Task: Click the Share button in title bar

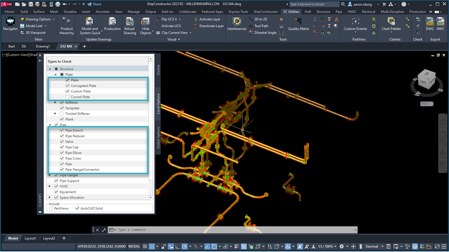Action: tap(94, 4)
